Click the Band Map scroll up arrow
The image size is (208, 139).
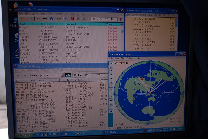click(x=176, y=19)
